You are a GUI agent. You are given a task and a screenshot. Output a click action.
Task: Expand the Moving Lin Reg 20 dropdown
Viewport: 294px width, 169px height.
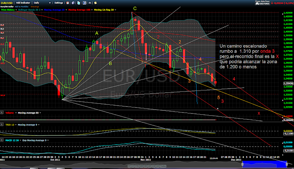coord(115,10)
